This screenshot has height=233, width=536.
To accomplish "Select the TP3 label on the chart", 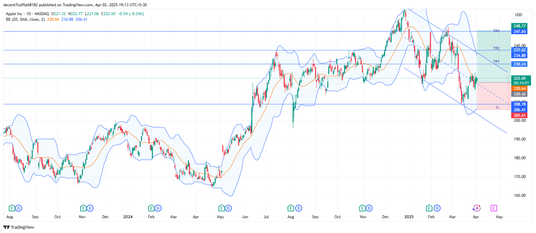I will 496,31.
